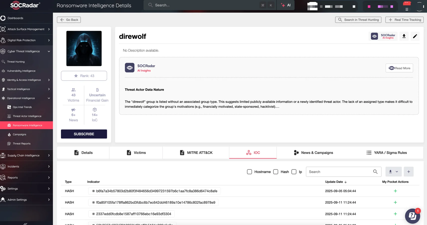
Task: Click the Read More button
Action: click(399, 68)
